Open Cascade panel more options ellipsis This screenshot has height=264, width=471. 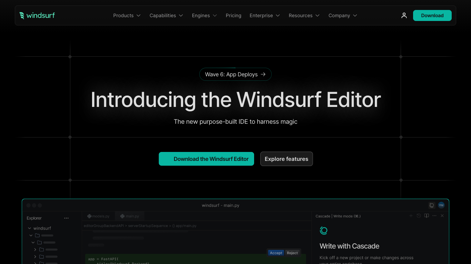434,216
